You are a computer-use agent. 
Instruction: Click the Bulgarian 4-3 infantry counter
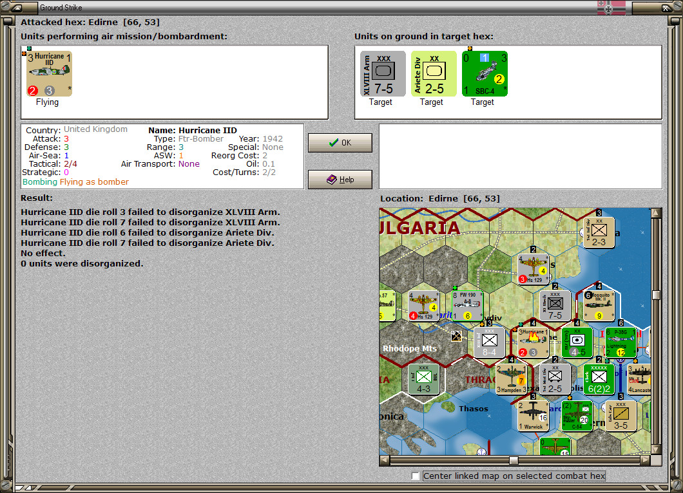[x=423, y=379]
